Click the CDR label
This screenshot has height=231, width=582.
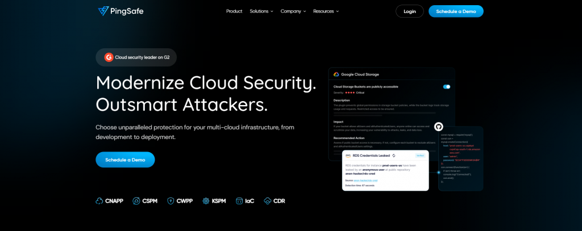tap(279, 201)
